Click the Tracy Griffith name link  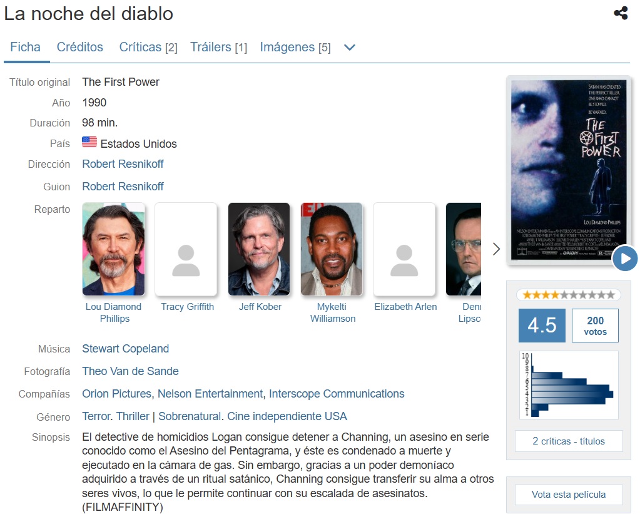pyautogui.click(x=187, y=307)
